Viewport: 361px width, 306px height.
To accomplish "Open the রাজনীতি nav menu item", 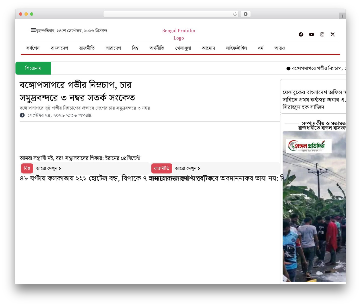I will tap(87, 48).
